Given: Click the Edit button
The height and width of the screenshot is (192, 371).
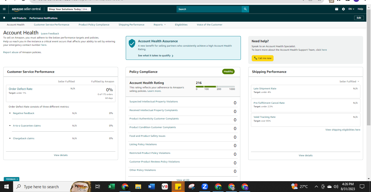Looking at the screenshot, I should coord(359,18).
